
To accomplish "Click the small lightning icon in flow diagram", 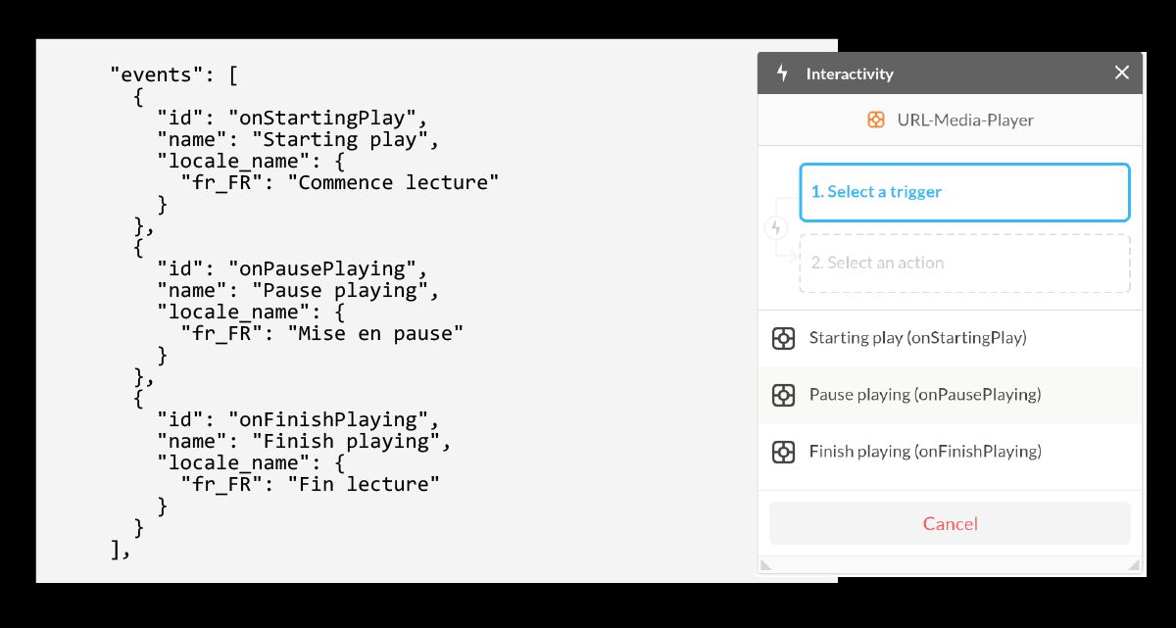I will [x=775, y=226].
